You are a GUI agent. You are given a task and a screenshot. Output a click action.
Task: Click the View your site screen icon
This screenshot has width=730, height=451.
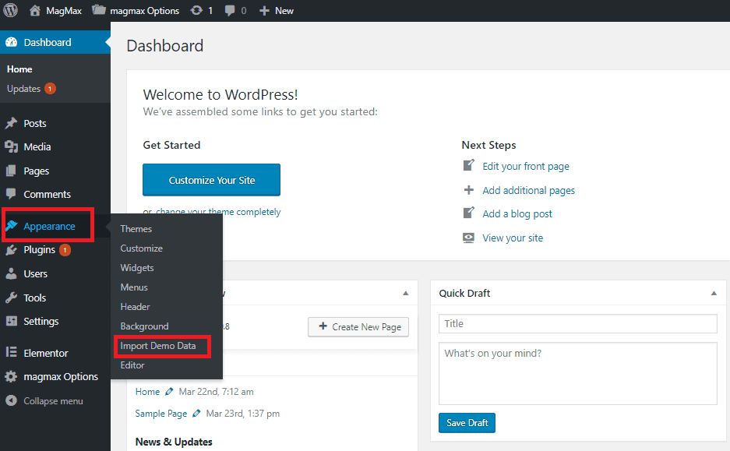(469, 238)
